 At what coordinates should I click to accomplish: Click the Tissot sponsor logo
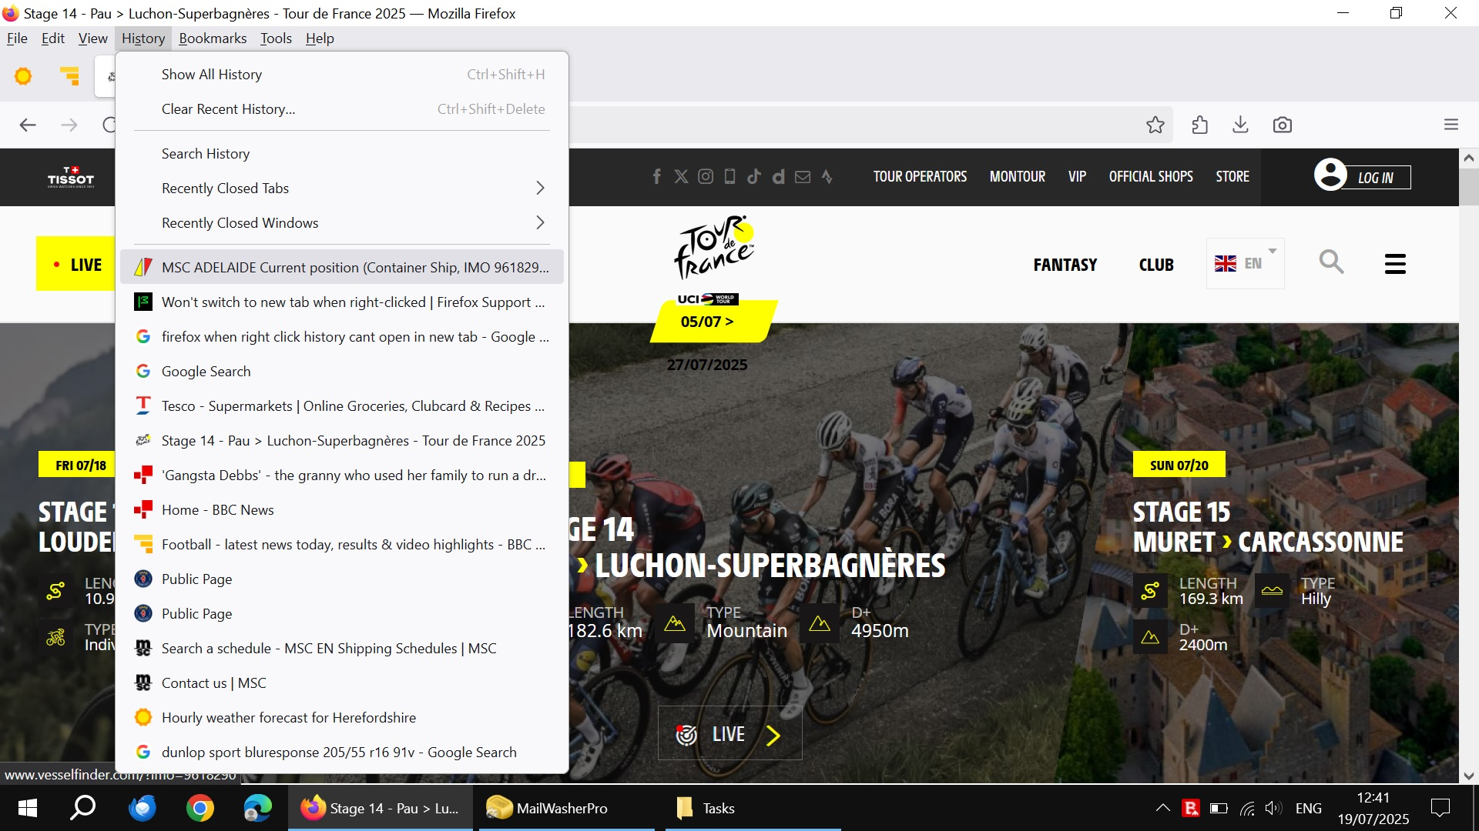(71, 177)
